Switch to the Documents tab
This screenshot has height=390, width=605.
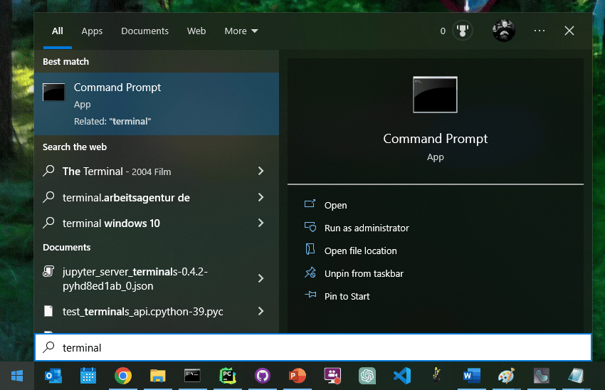tap(144, 31)
